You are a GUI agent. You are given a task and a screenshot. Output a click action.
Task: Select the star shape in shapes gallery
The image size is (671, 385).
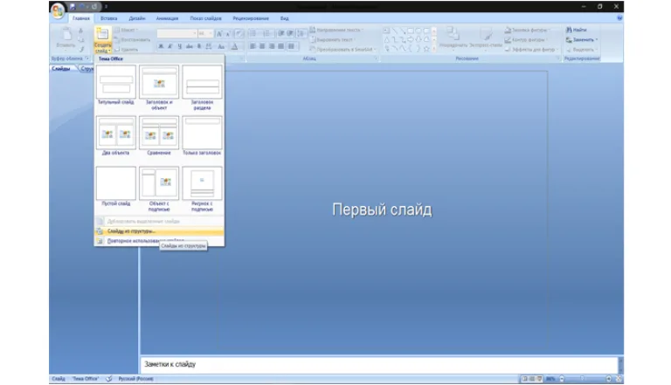coord(426,49)
